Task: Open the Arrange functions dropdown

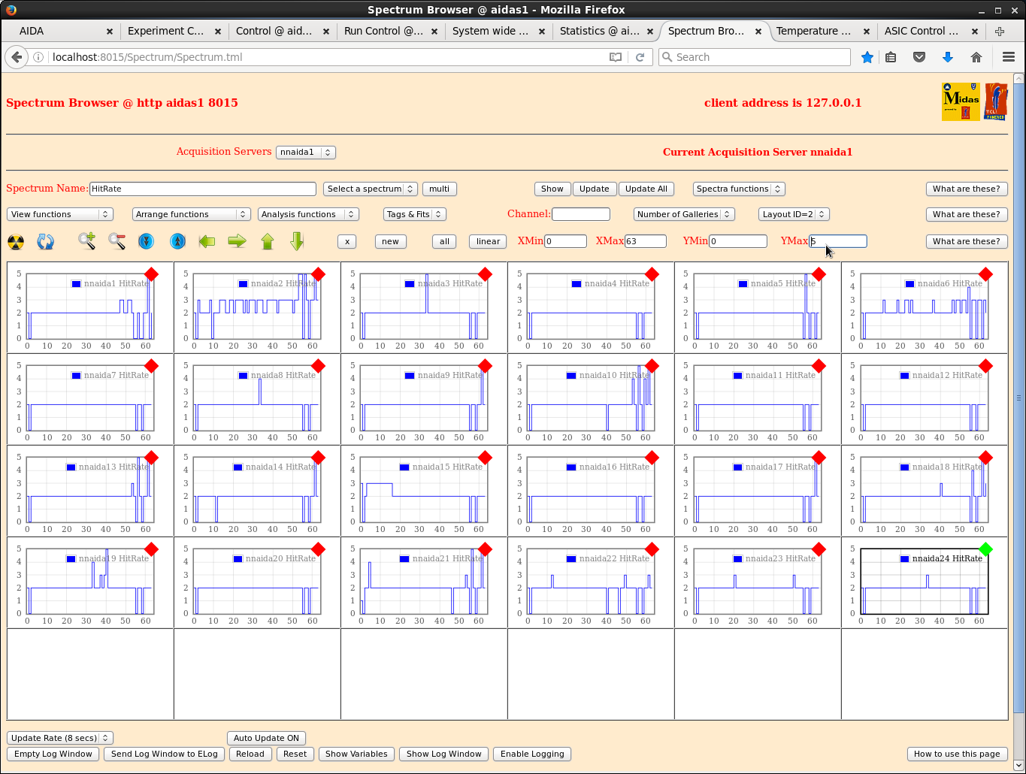Action: point(191,214)
